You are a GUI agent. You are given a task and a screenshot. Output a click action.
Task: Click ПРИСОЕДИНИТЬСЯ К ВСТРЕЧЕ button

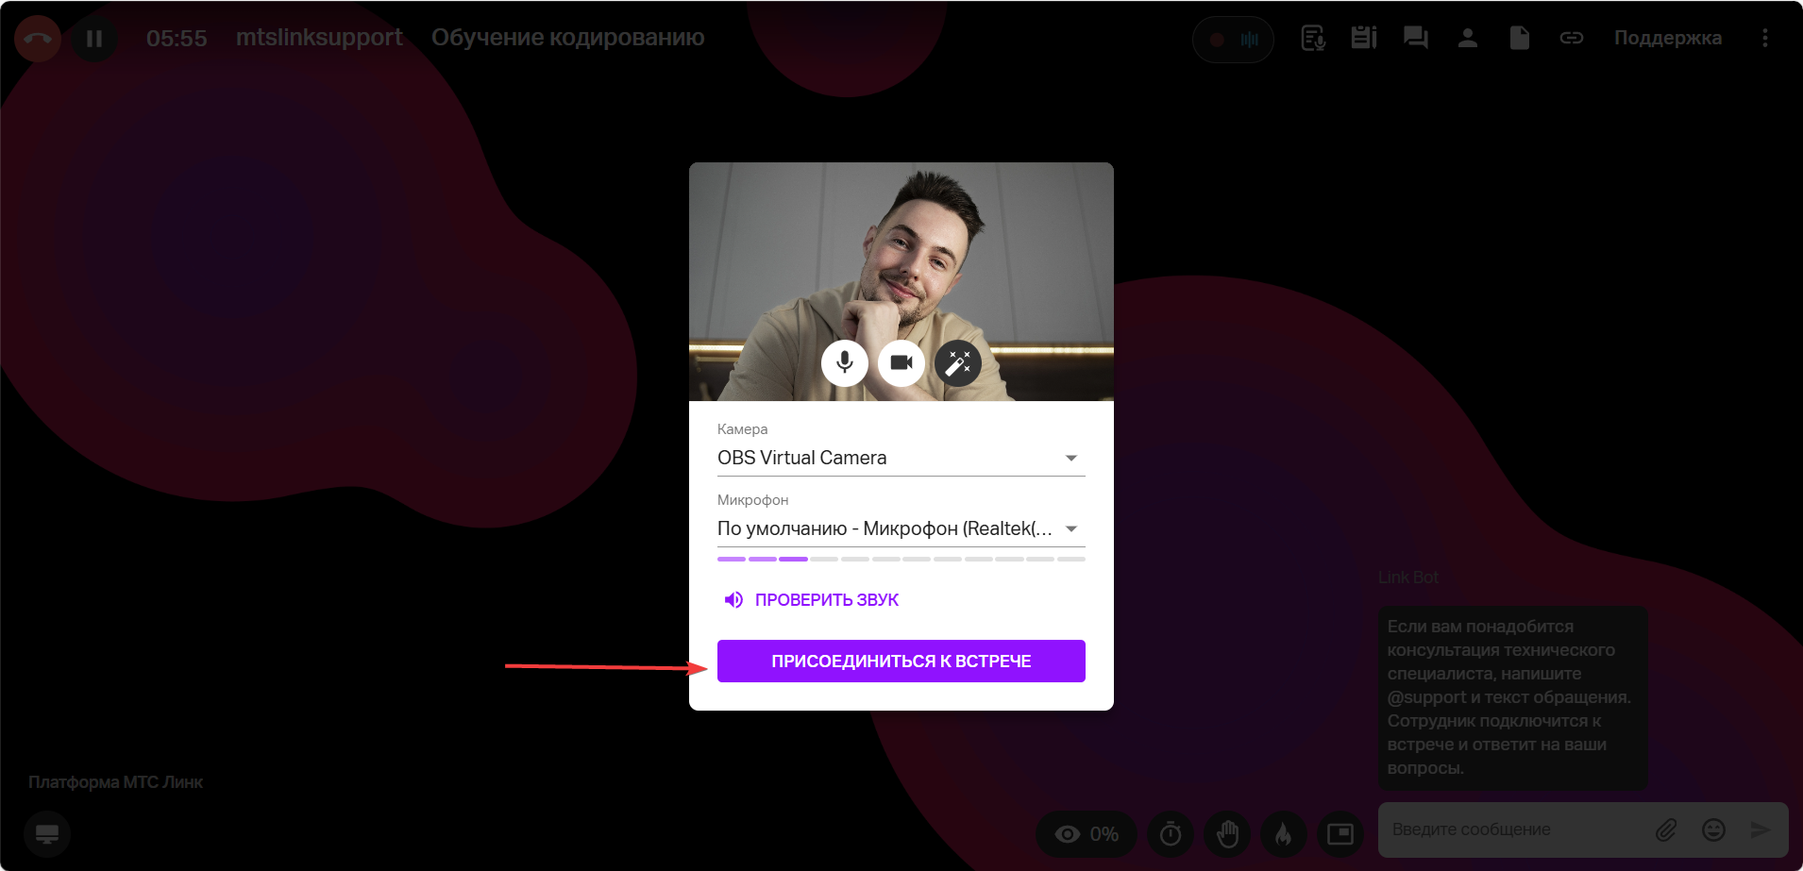pyautogui.click(x=901, y=661)
